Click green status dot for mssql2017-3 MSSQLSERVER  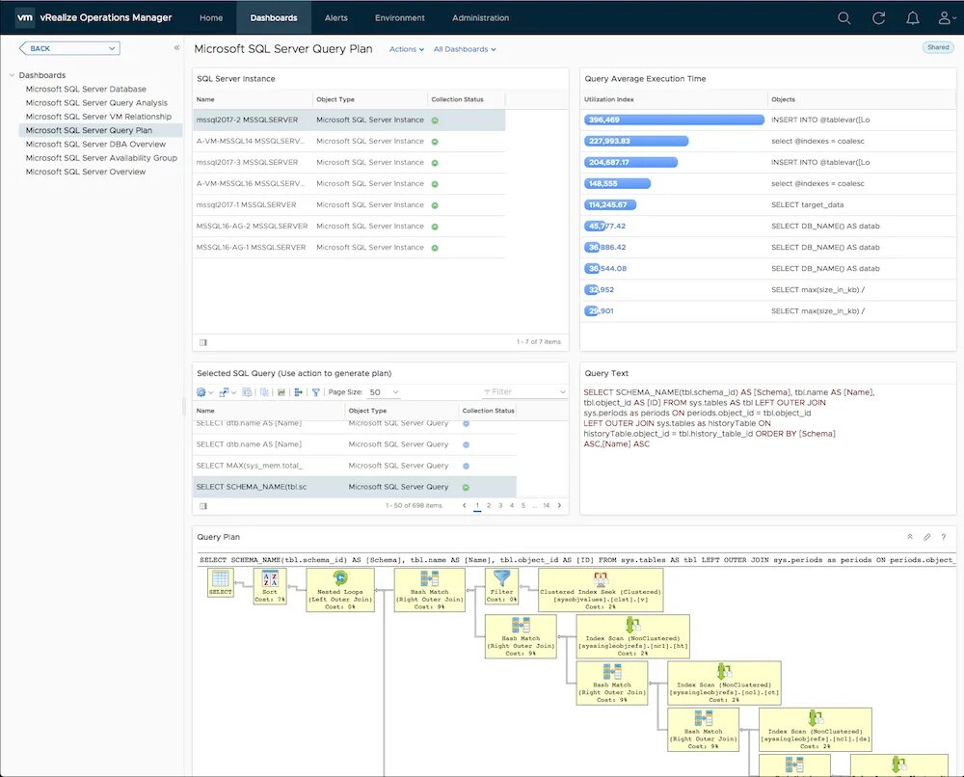click(x=435, y=163)
